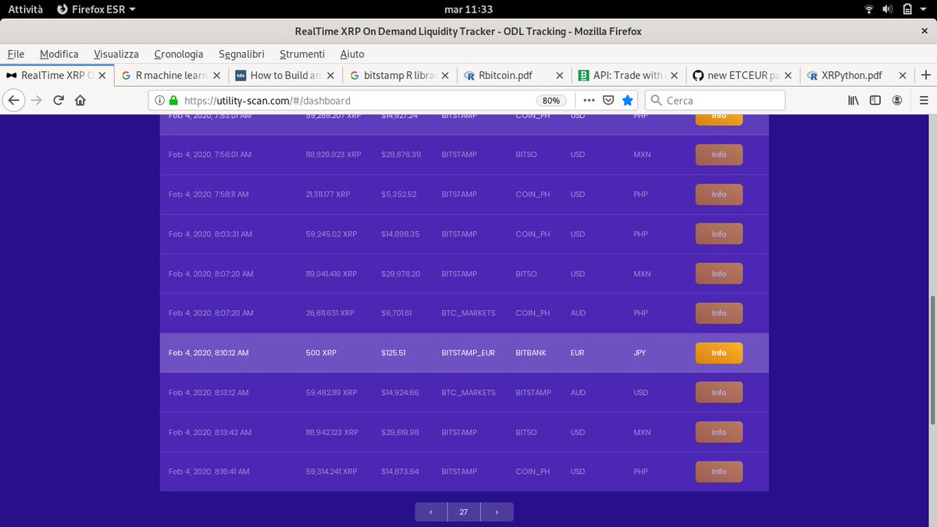Click the $29,876.39 amount value
937x527 pixels.
point(401,155)
